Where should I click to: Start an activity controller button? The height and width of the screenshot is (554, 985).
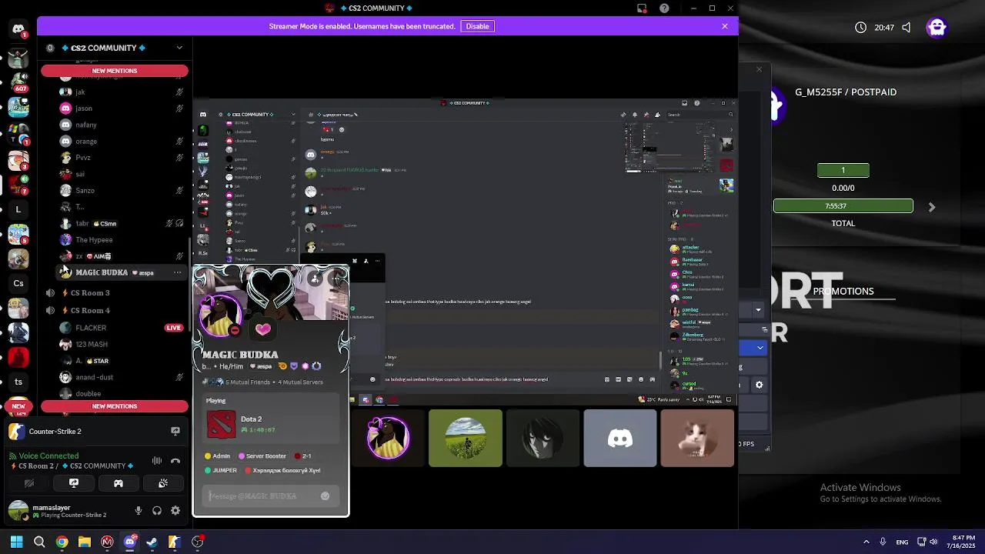[x=119, y=483]
